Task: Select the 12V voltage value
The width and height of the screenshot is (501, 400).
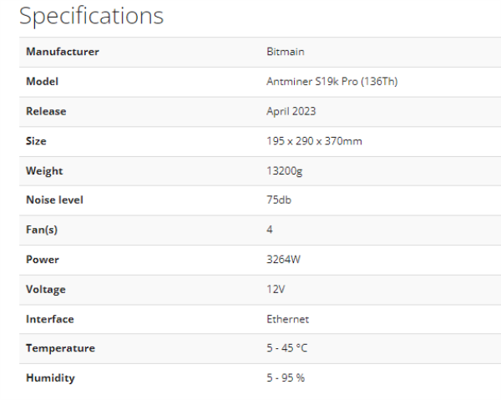Action: [x=275, y=290]
